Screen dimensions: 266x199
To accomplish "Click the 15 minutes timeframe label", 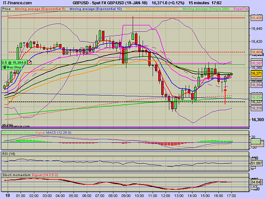I will [199, 3].
